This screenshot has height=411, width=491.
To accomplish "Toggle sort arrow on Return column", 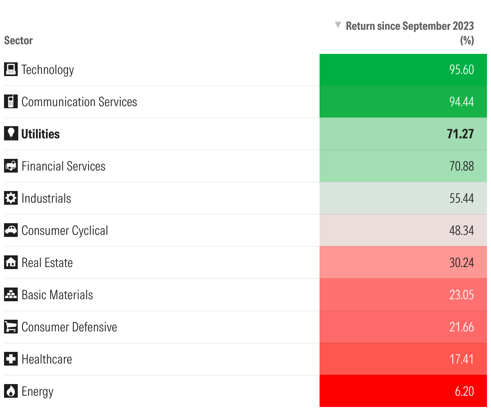I will point(338,25).
